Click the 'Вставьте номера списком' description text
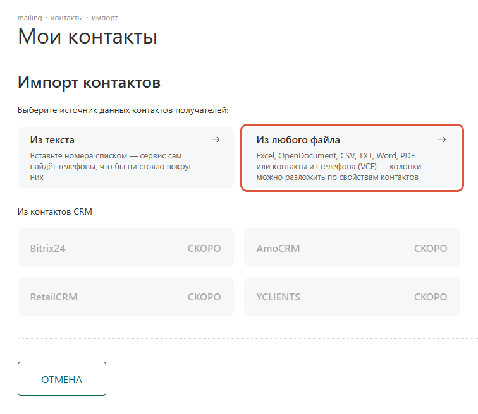 pyautogui.click(x=111, y=167)
